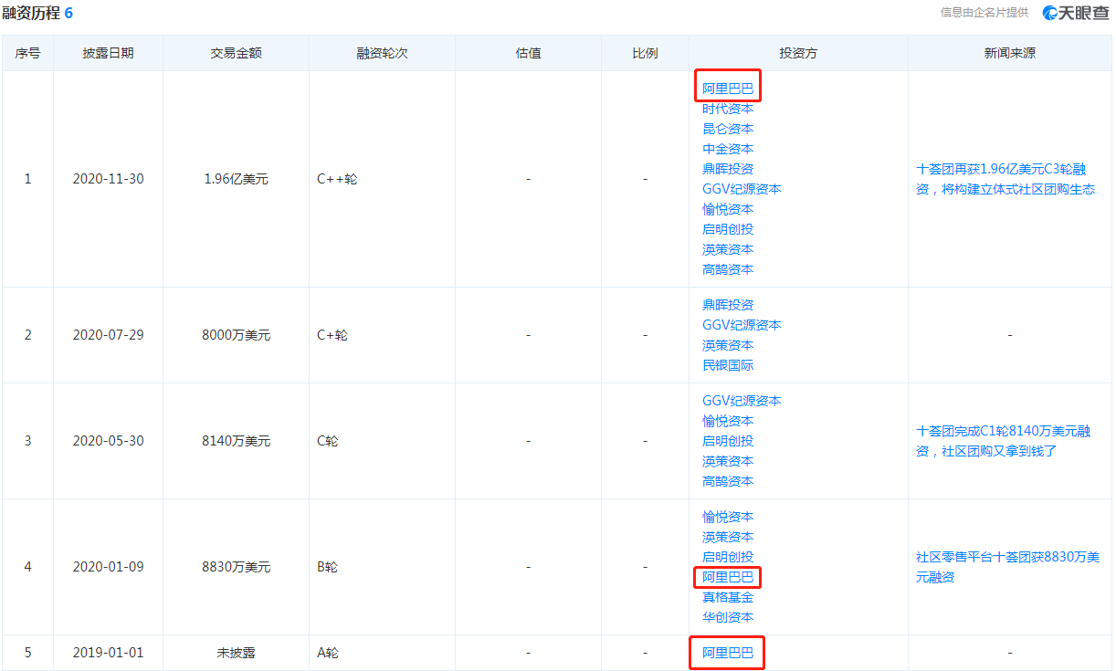Open the 真格基金 investor link
This screenshot has width=1116, height=671.
point(728,597)
